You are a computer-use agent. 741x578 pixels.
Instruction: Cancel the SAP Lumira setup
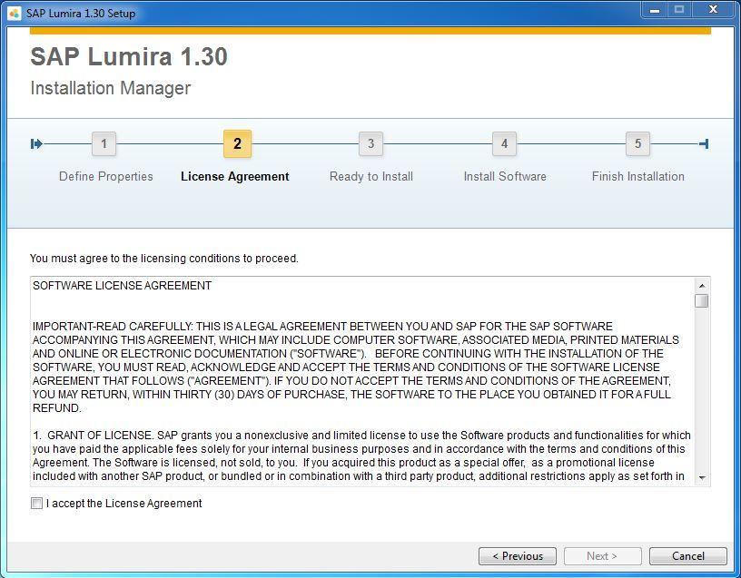click(x=688, y=556)
